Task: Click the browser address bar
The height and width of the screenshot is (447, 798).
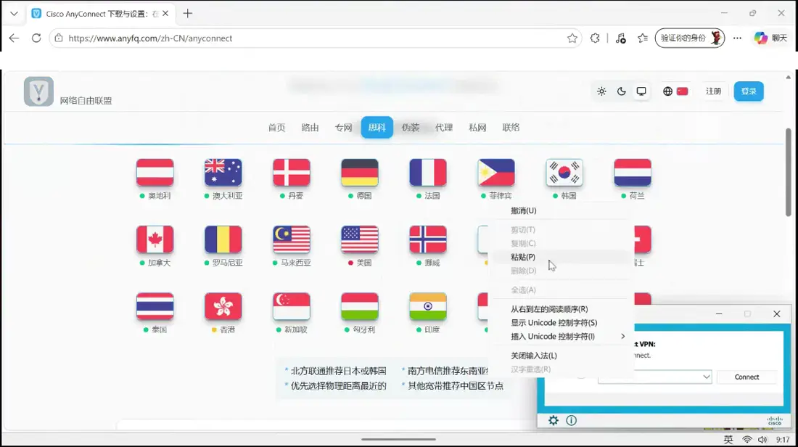Action: [316, 38]
